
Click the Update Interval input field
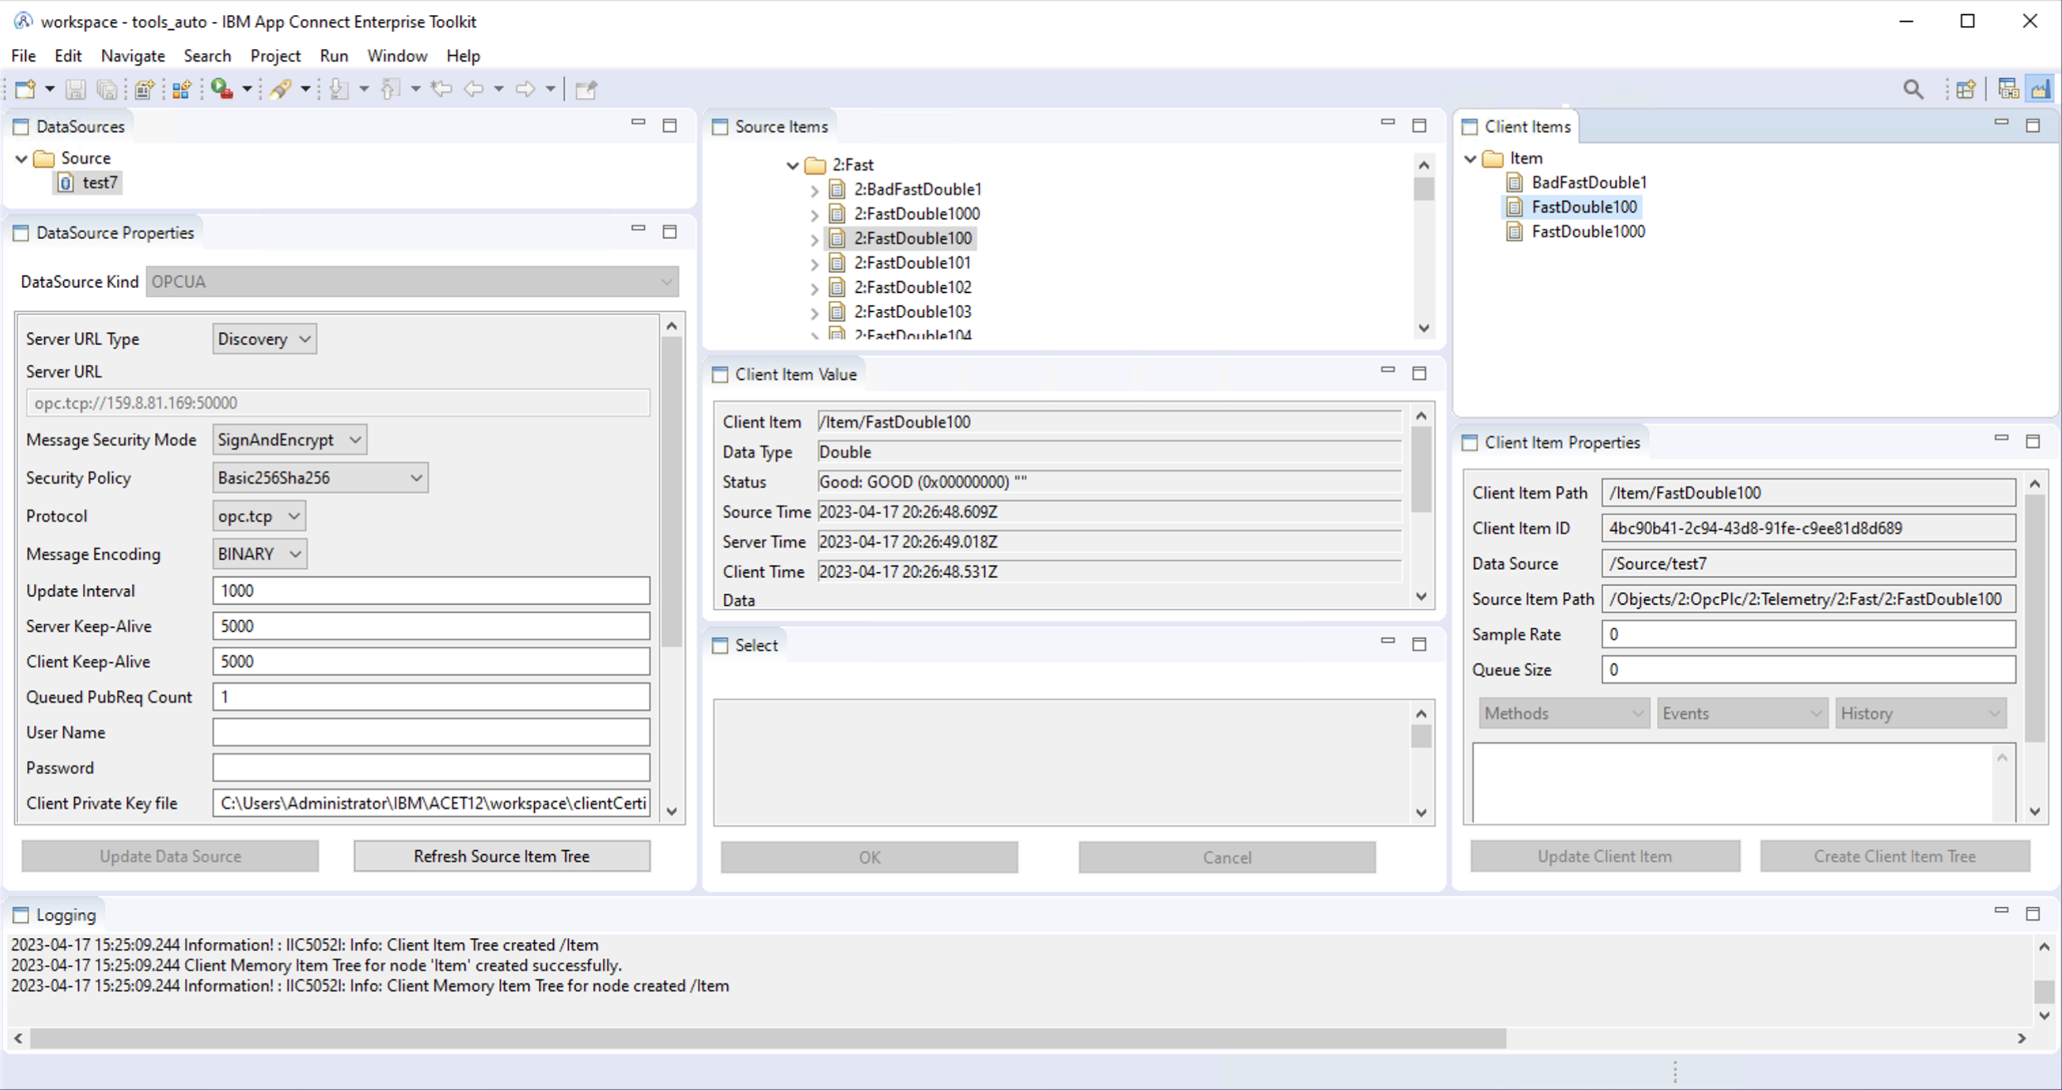click(431, 591)
